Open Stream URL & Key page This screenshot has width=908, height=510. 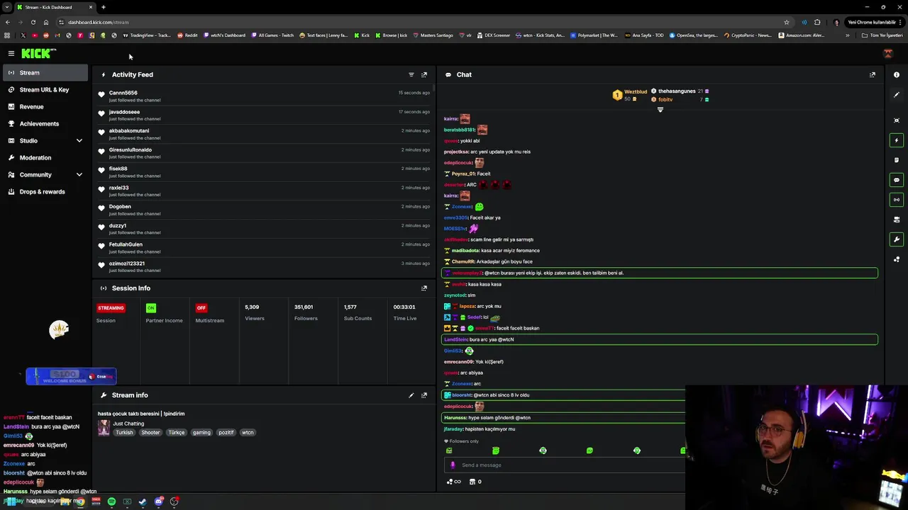click(45, 90)
